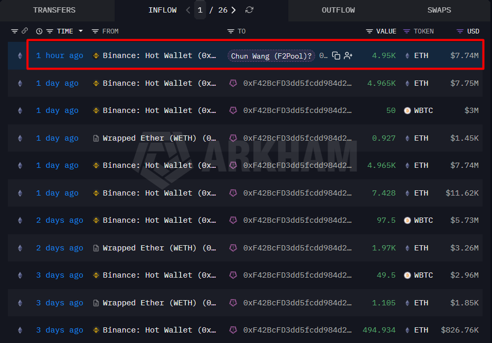Edit the page number field showing 1
Screen dimensions: 492x343
tap(200, 10)
